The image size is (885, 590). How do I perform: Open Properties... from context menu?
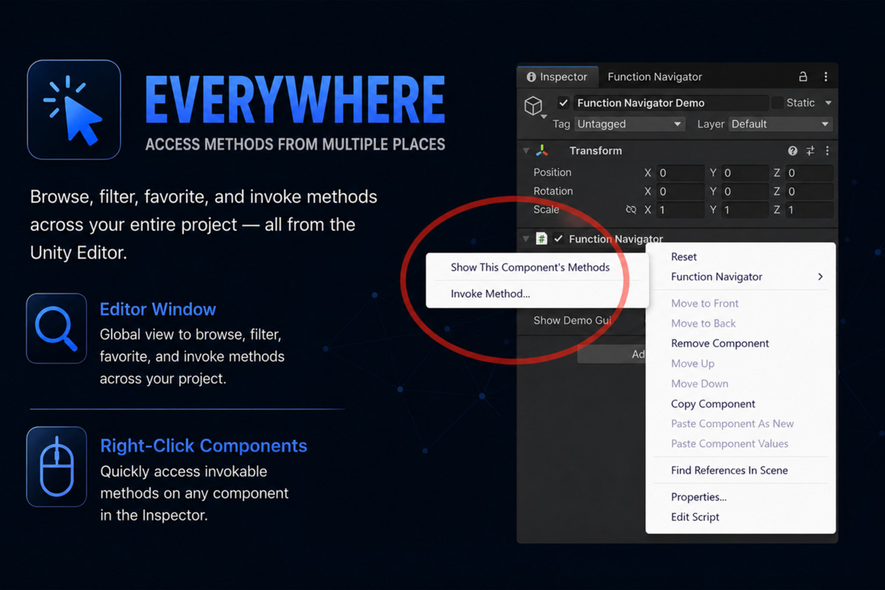click(698, 496)
